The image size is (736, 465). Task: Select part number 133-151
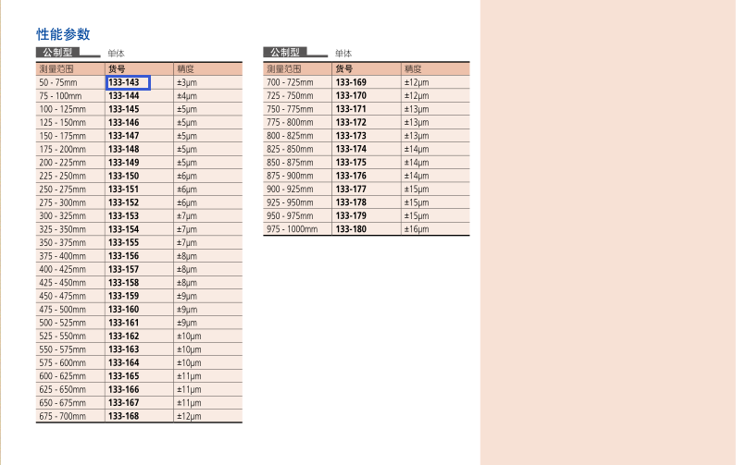(x=123, y=190)
